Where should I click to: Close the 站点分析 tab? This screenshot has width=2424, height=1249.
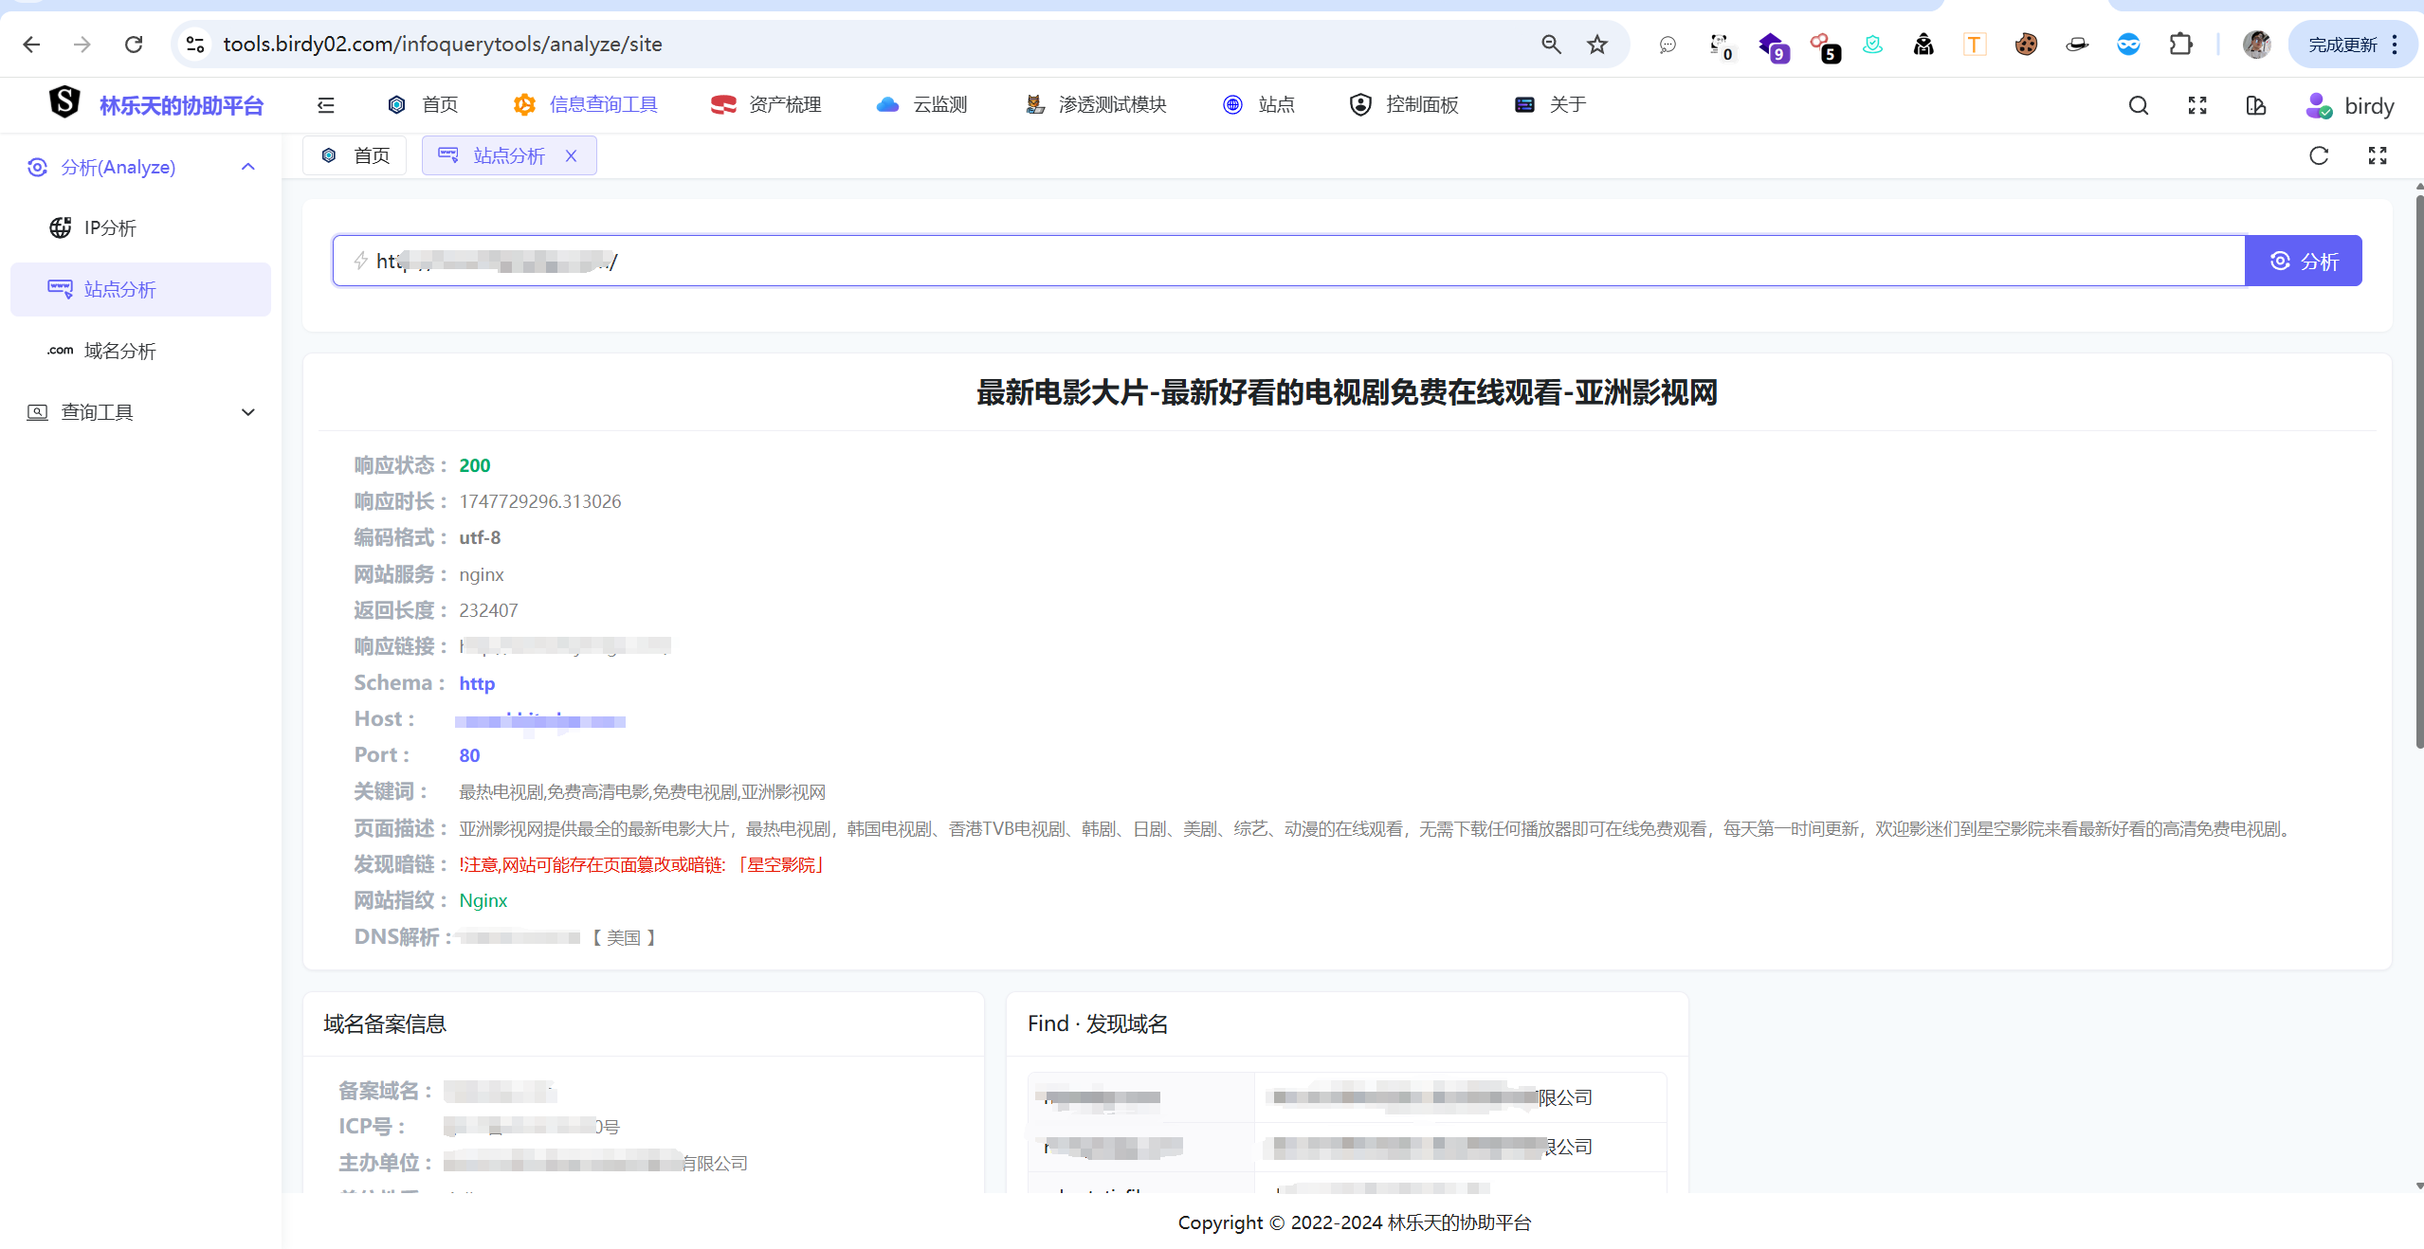click(x=571, y=155)
